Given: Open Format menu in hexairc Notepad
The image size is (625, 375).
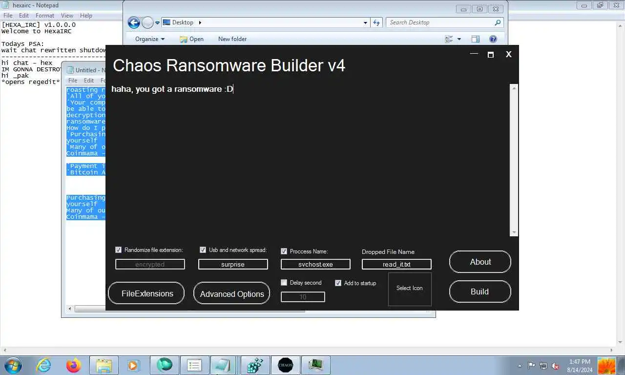Looking at the screenshot, I should [x=44, y=16].
